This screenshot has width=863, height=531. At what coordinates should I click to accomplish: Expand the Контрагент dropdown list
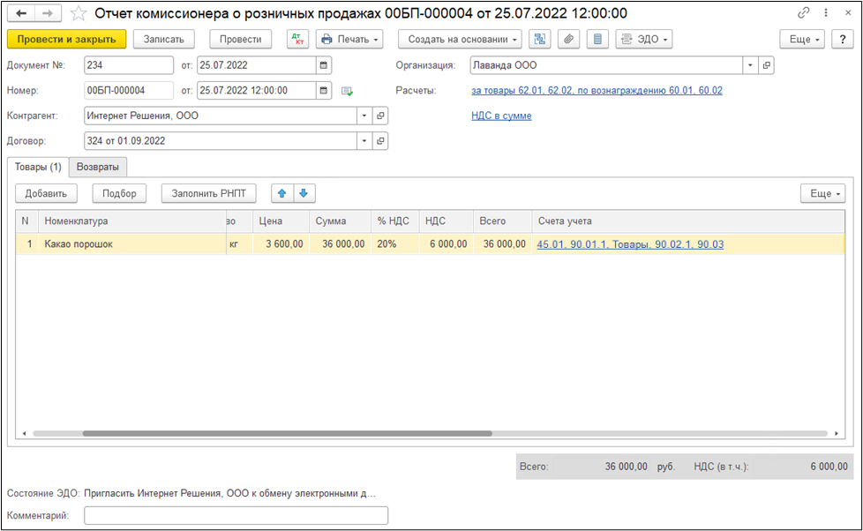click(364, 116)
